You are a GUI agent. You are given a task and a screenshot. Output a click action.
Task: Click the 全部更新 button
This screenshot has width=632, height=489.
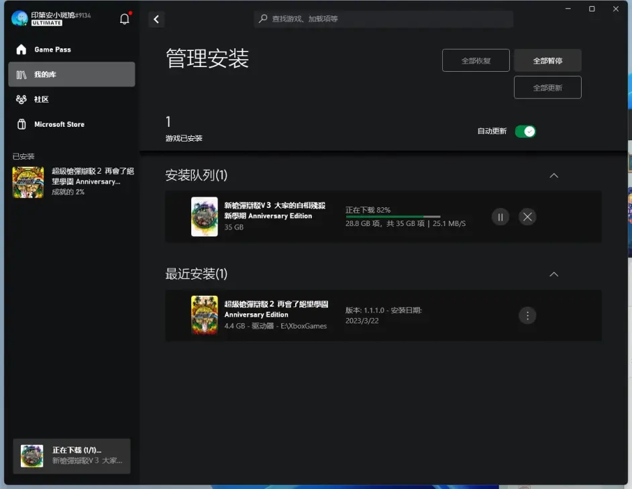point(547,88)
